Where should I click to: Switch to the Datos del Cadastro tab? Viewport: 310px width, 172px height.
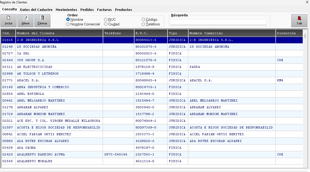coord(36,10)
